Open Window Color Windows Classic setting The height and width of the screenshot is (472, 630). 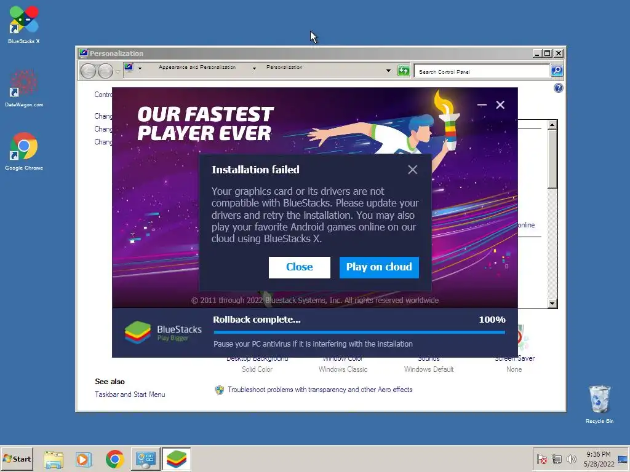343,364
